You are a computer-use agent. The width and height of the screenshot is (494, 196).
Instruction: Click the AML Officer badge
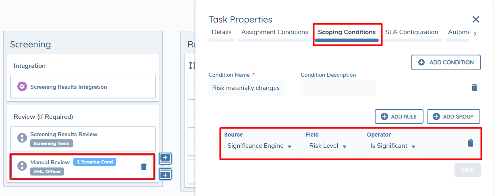pyautogui.click(x=47, y=171)
